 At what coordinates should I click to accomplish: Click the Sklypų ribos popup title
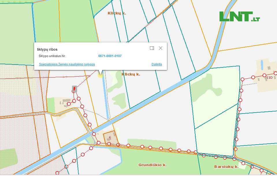tap(47, 50)
